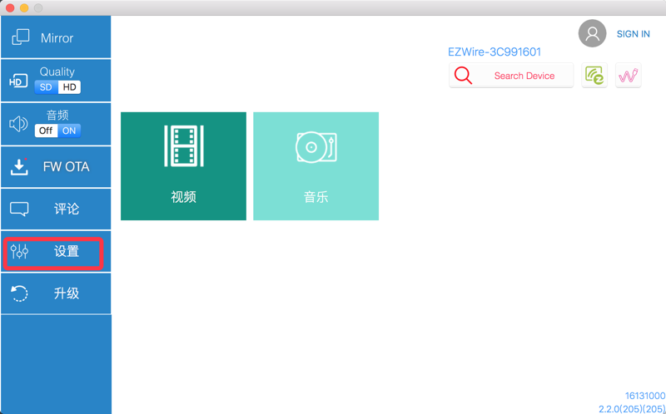Click the HD quality icon
Image resolution: width=666 pixels, height=414 pixels.
pyautogui.click(x=18, y=81)
